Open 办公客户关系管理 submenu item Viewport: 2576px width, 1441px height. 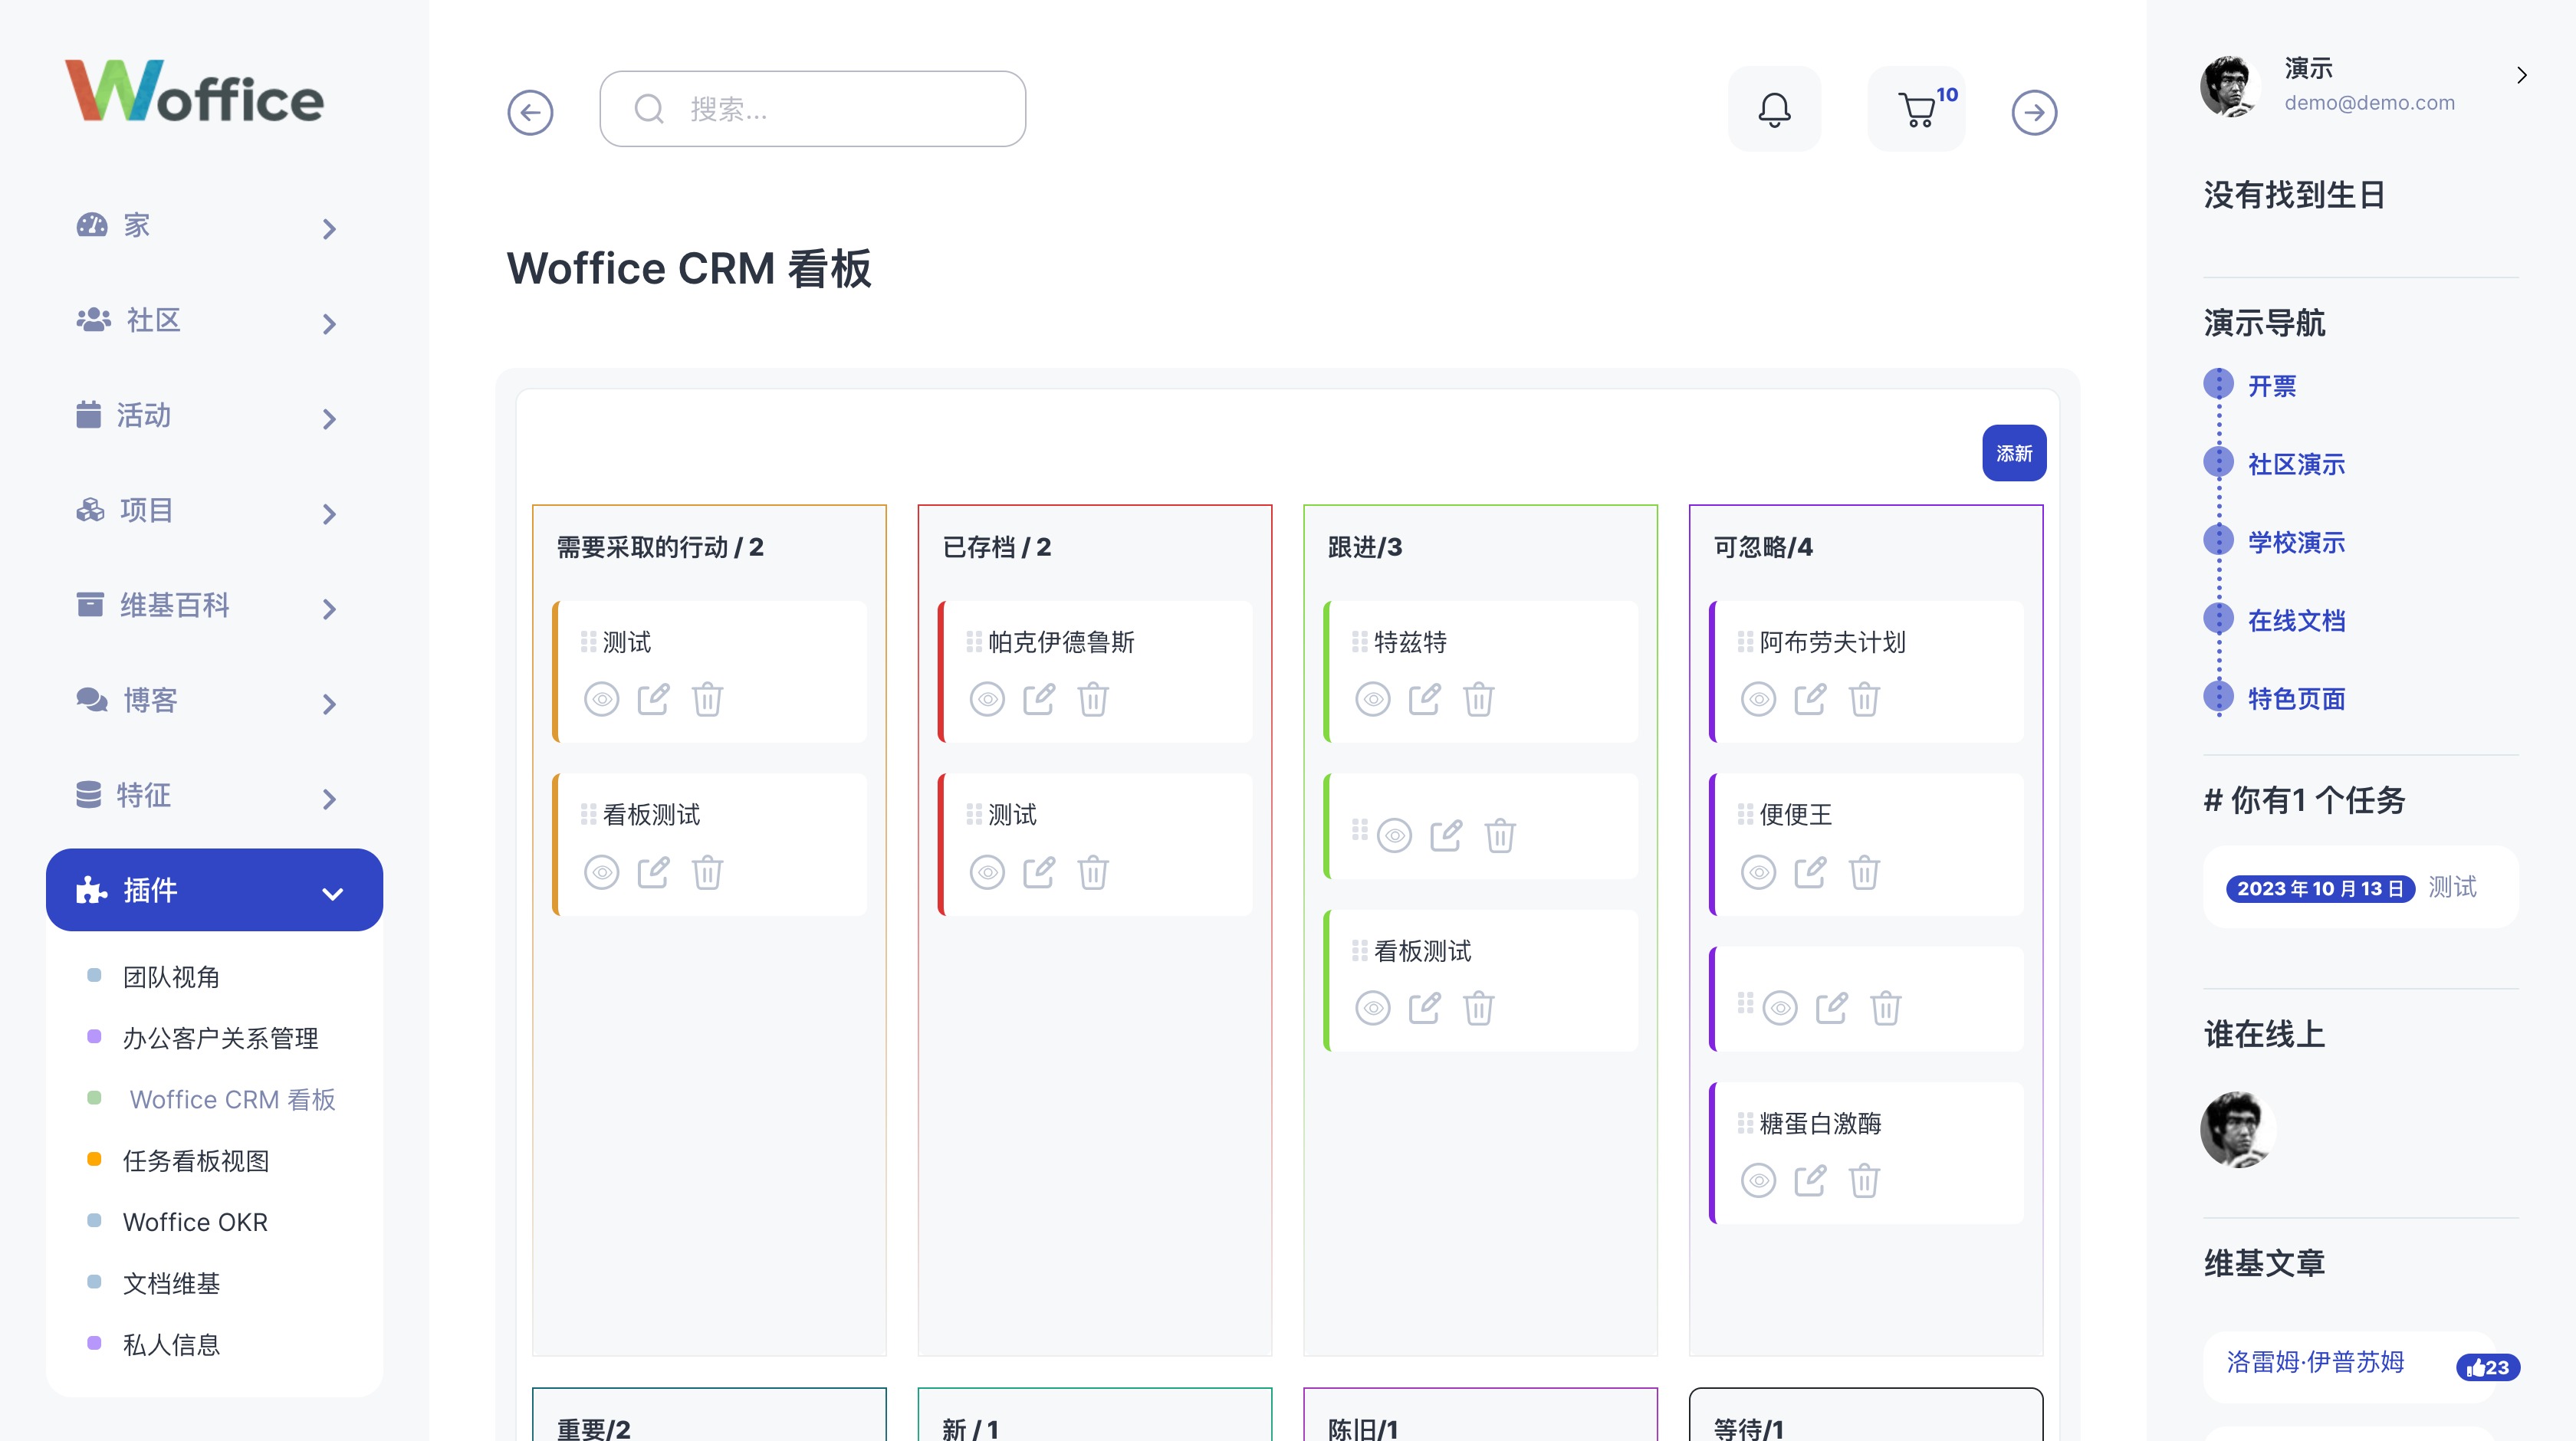220,1038
